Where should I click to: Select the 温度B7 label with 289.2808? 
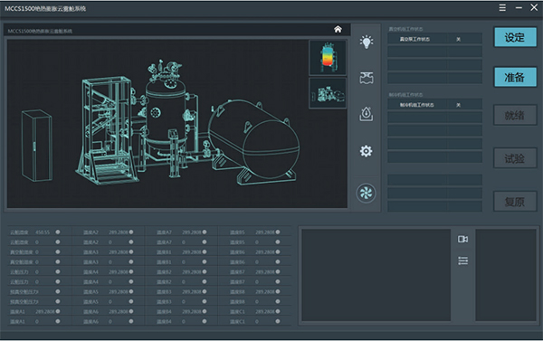(237, 271)
